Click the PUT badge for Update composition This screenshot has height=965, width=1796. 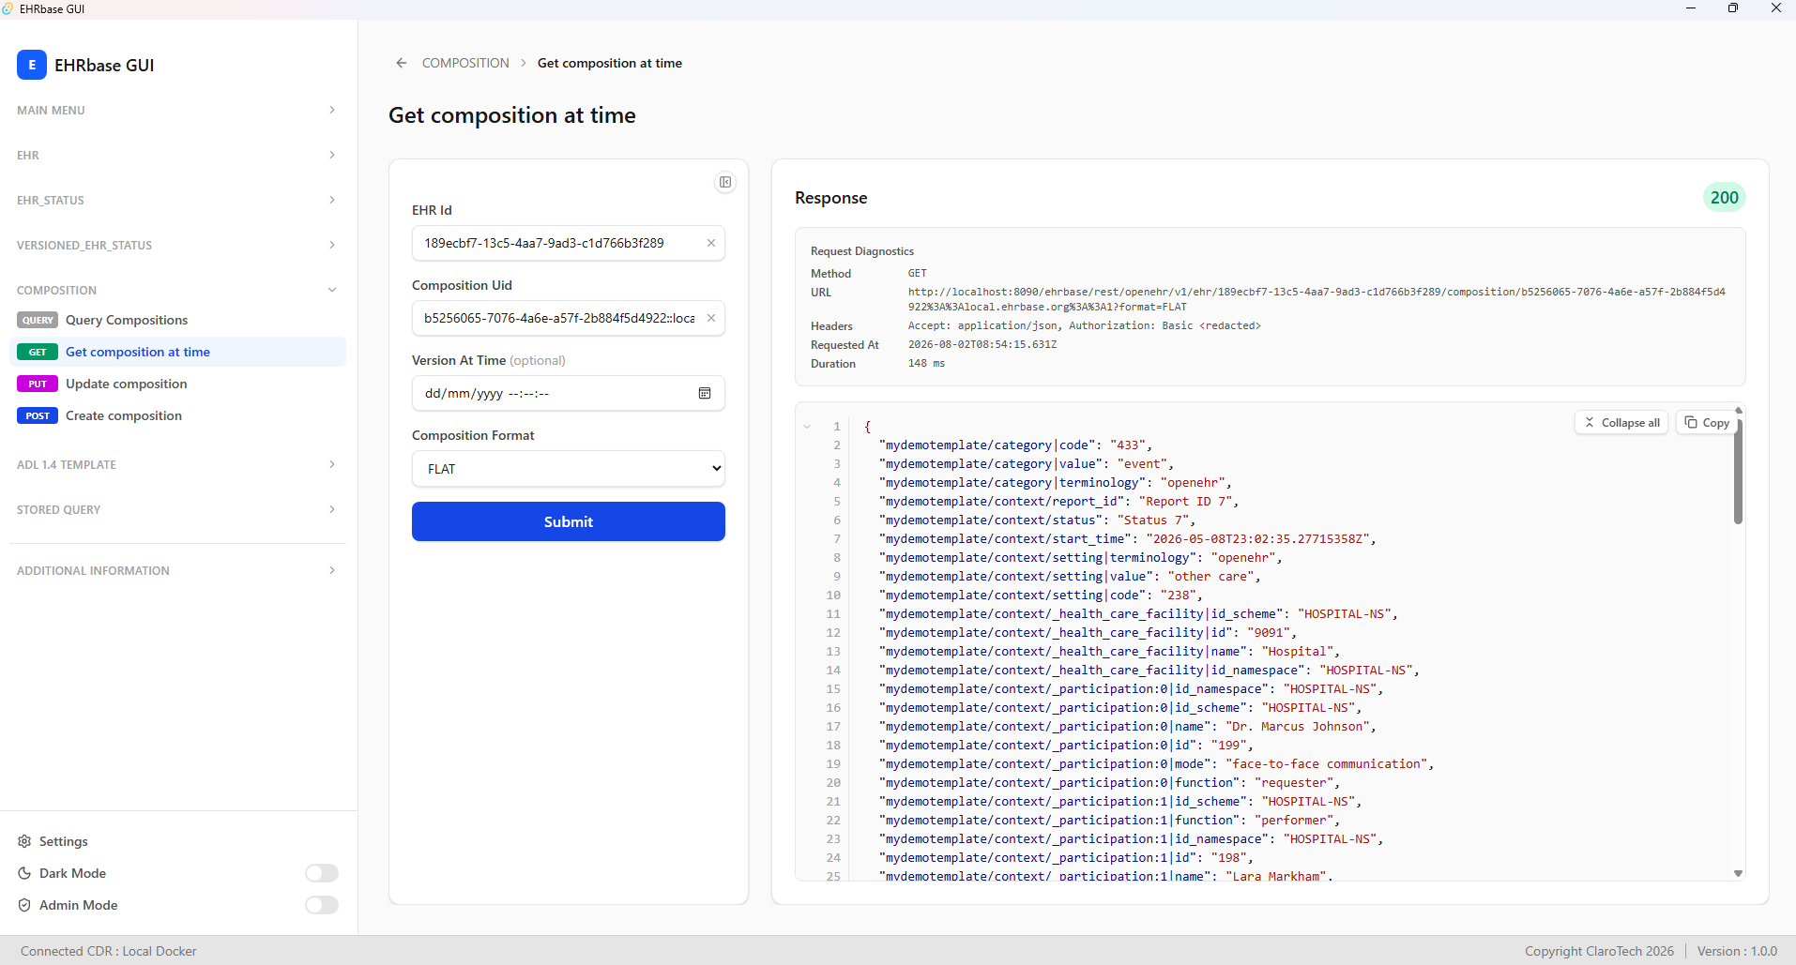[38, 384]
